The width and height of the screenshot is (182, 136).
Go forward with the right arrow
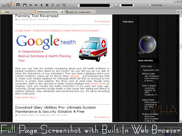pyautogui.click(x=36, y=5)
